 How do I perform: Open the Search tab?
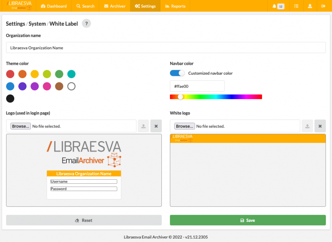click(x=85, y=6)
